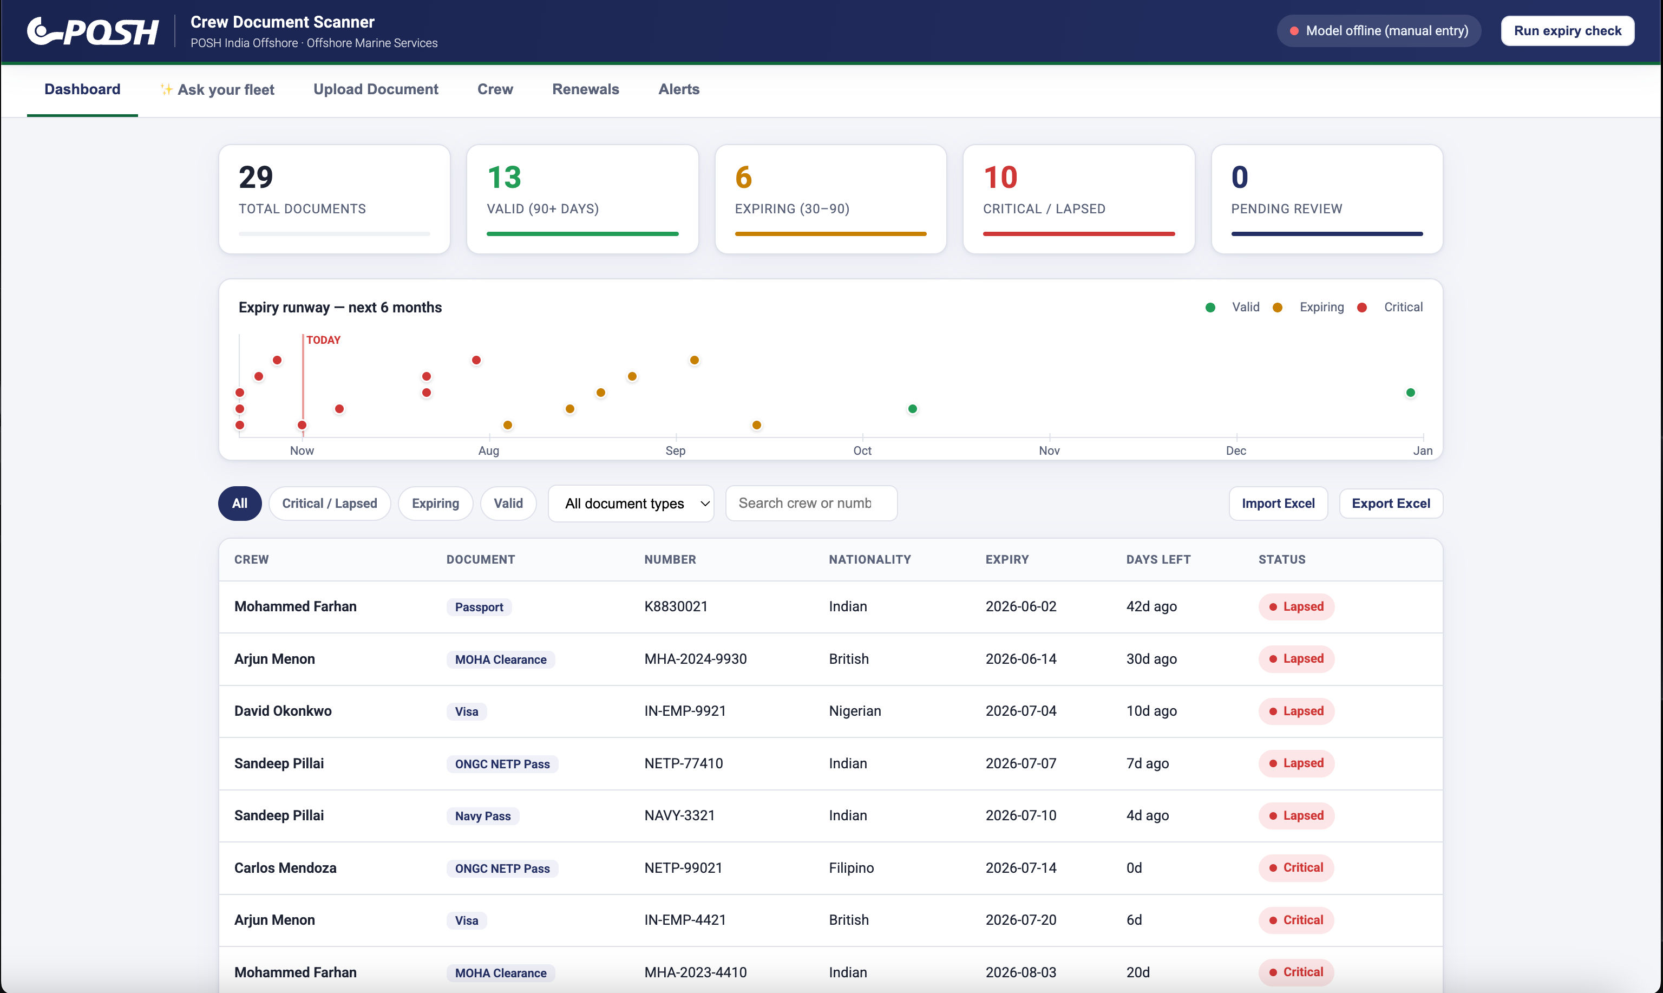This screenshot has width=1663, height=993.
Task: Select the All filter chip
Action: pyautogui.click(x=239, y=503)
